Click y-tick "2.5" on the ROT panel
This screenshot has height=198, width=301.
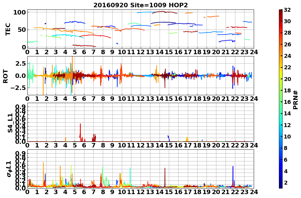pyautogui.click(x=20, y=63)
